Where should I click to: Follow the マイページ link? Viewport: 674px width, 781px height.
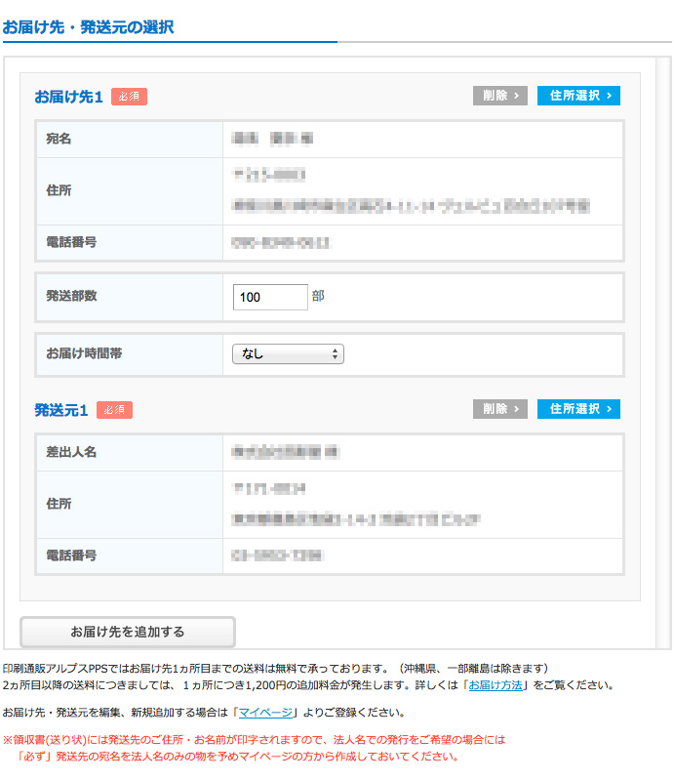pyautogui.click(x=265, y=713)
